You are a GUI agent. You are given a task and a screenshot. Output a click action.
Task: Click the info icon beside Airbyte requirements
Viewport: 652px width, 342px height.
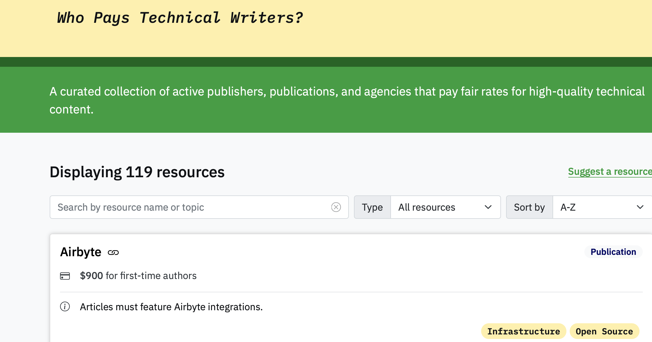click(65, 307)
